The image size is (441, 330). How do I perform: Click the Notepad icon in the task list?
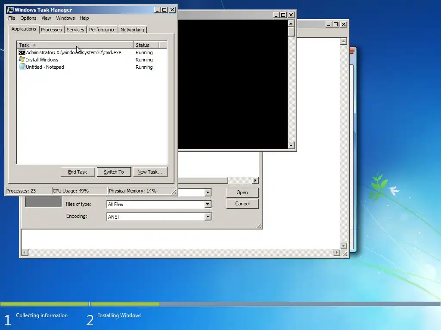click(x=22, y=67)
